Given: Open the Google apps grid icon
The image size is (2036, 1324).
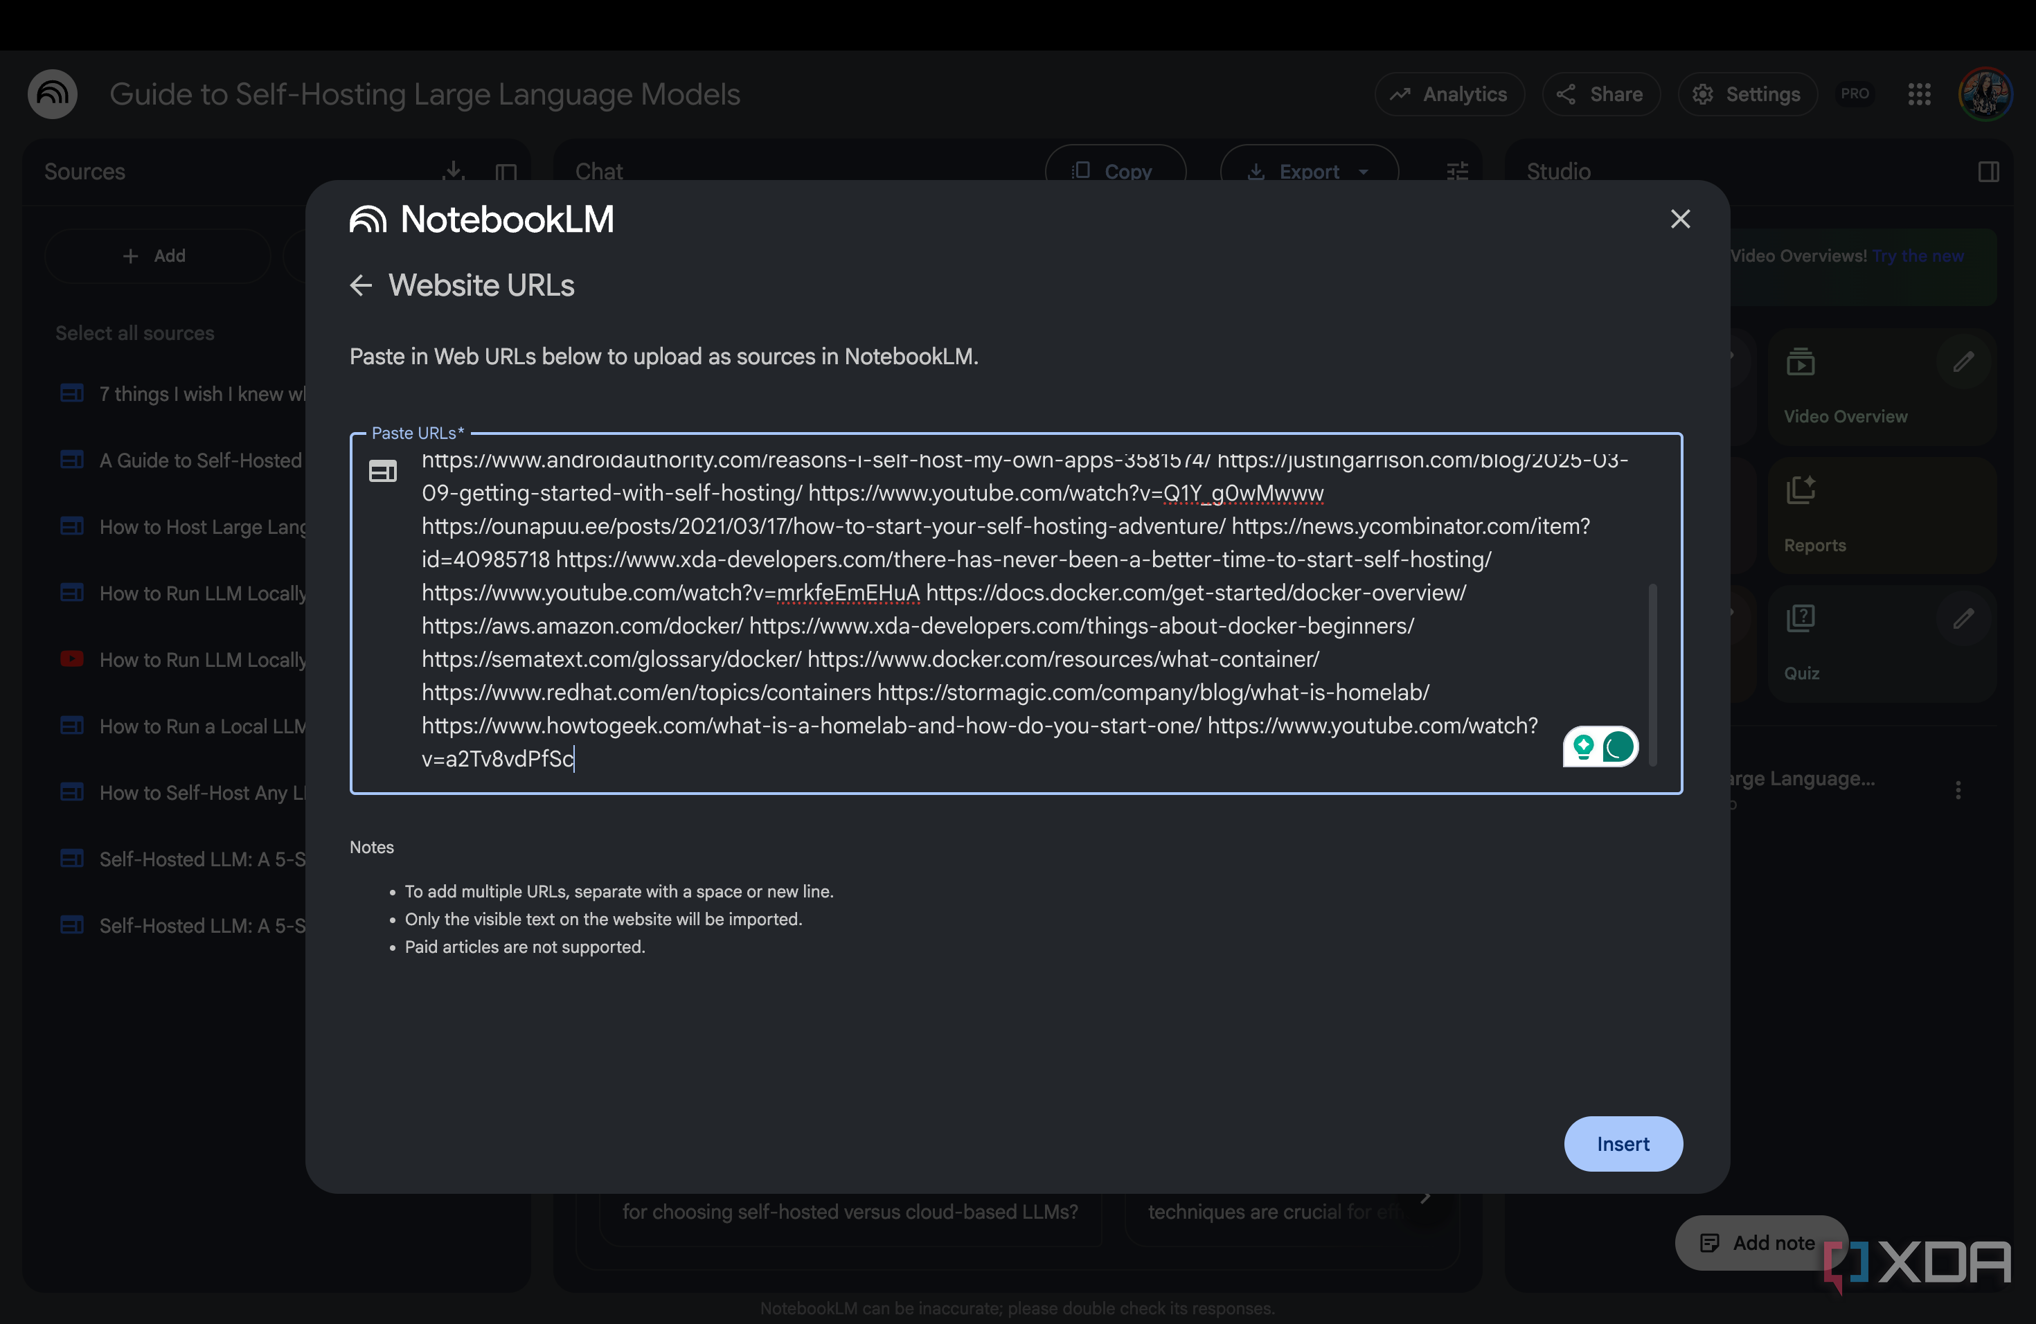Looking at the screenshot, I should click(x=1919, y=94).
